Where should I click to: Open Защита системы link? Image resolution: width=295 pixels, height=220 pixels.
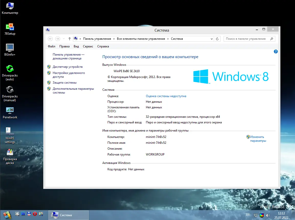[64, 82]
